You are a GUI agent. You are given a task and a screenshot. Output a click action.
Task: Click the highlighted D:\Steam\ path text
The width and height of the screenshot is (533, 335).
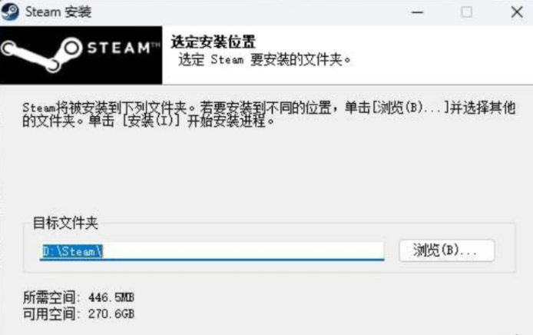pos(72,251)
